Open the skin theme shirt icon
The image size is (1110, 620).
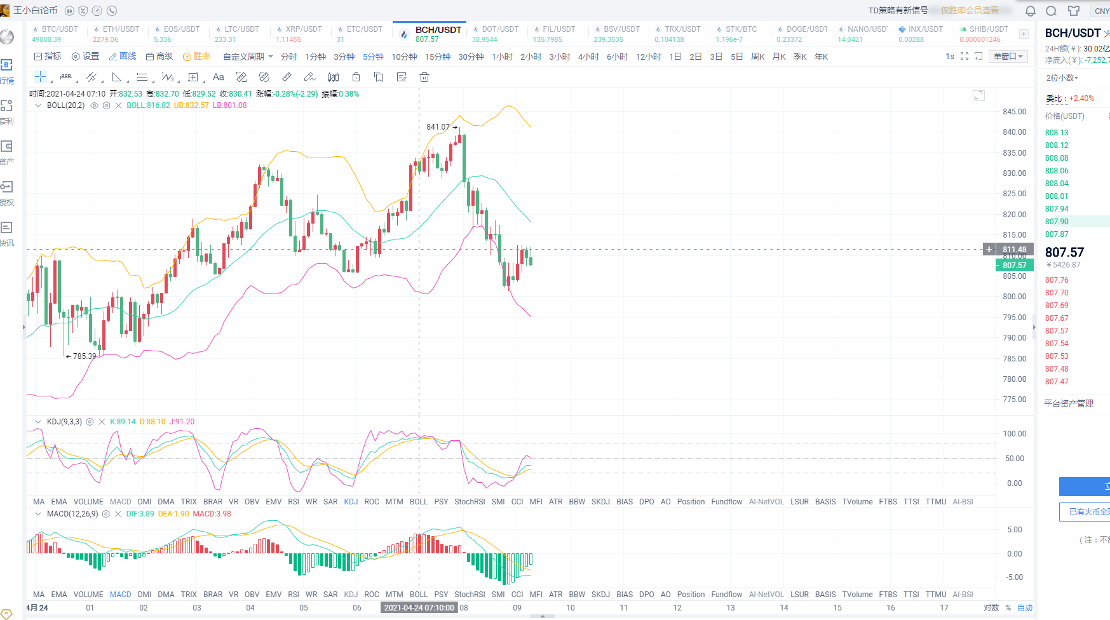tap(1074, 11)
